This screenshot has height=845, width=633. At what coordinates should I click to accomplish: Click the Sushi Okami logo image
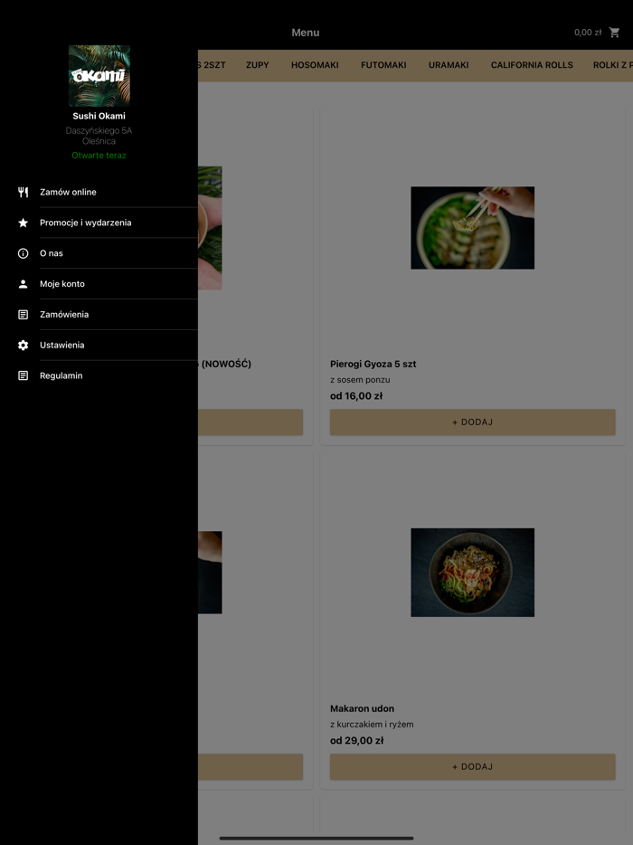99,76
